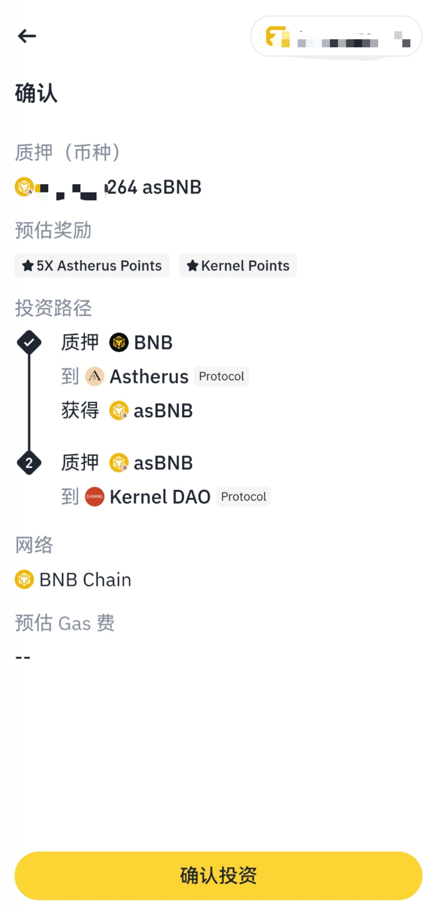This screenshot has height=911, width=437.
Task: Tap the yellow wallet icon at top
Action: click(278, 36)
